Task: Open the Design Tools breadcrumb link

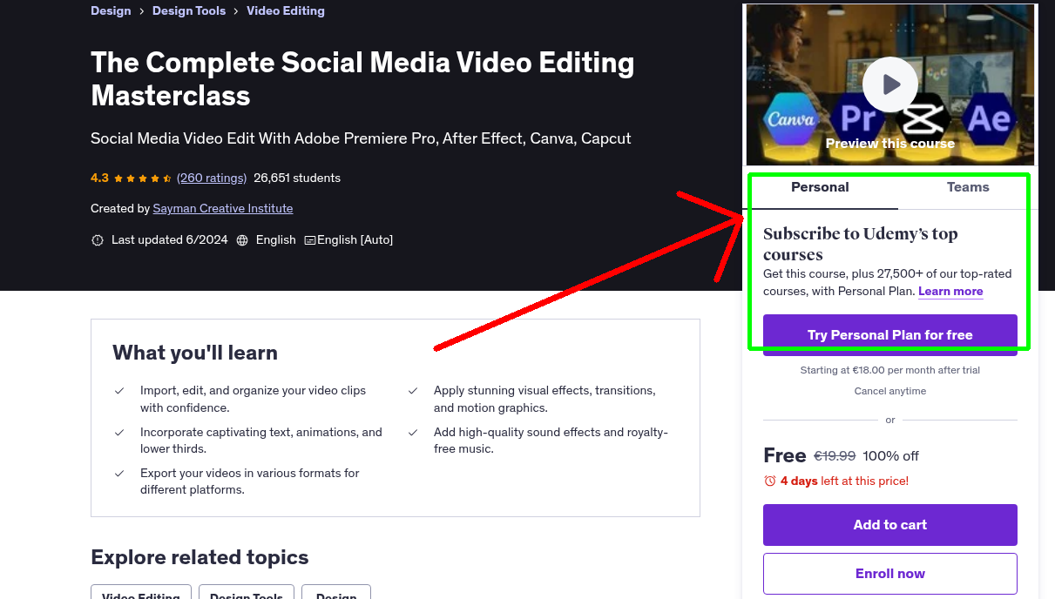Action: coord(189,10)
